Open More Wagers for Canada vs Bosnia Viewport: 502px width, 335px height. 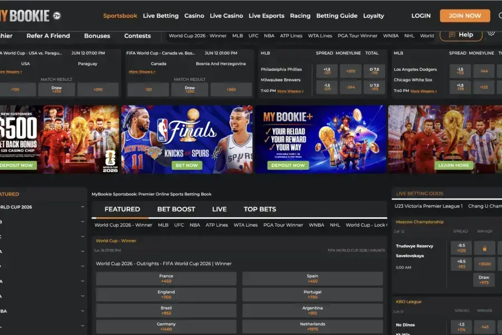(142, 72)
